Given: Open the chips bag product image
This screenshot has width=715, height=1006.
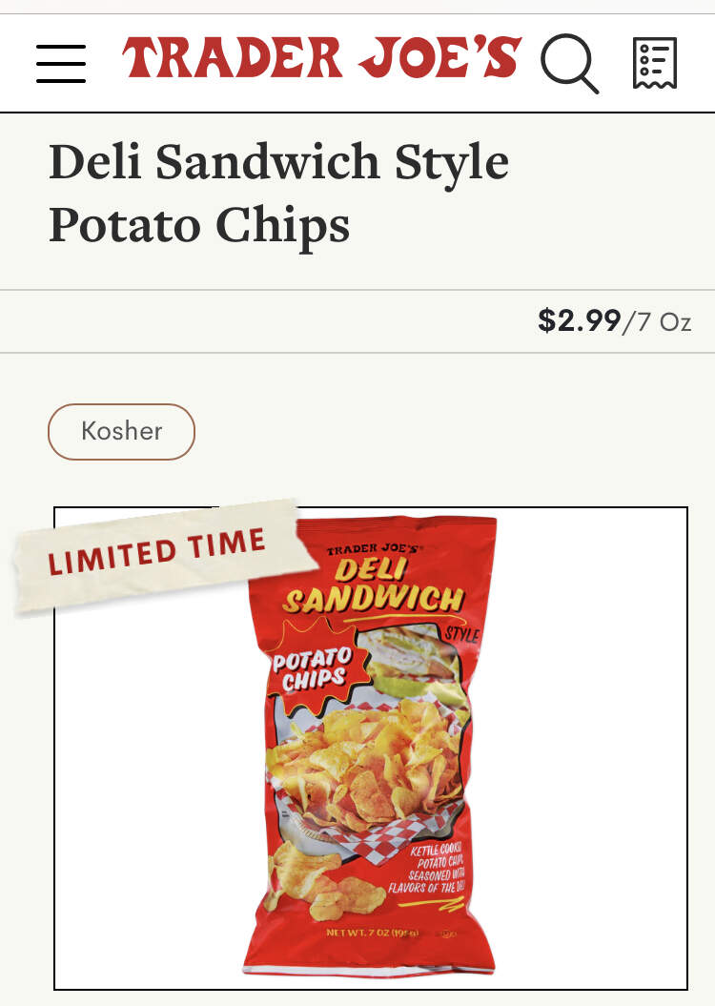Looking at the screenshot, I should tap(370, 749).
